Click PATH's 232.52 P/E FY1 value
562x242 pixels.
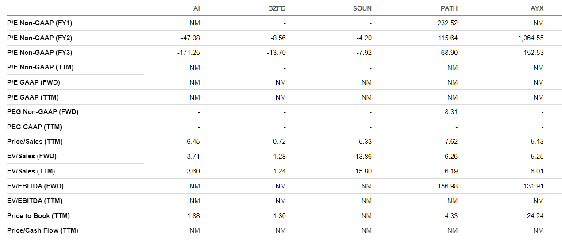pyautogui.click(x=447, y=23)
